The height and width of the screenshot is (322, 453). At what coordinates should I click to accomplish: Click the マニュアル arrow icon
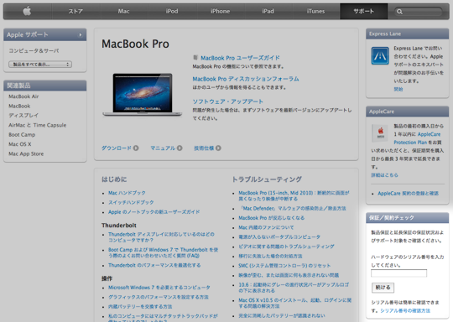180,148
